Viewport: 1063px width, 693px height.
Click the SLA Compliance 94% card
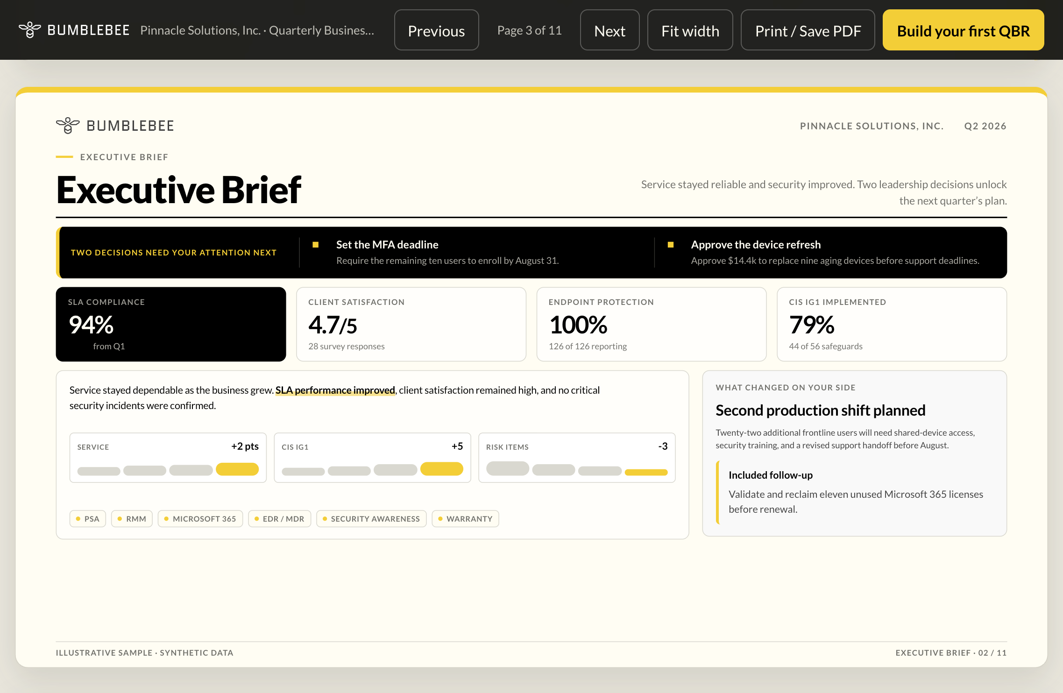pos(171,324)
